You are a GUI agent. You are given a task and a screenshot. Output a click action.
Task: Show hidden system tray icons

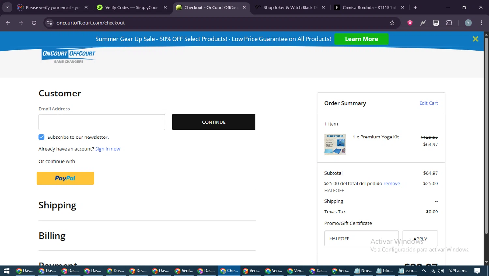click(423, 270)
